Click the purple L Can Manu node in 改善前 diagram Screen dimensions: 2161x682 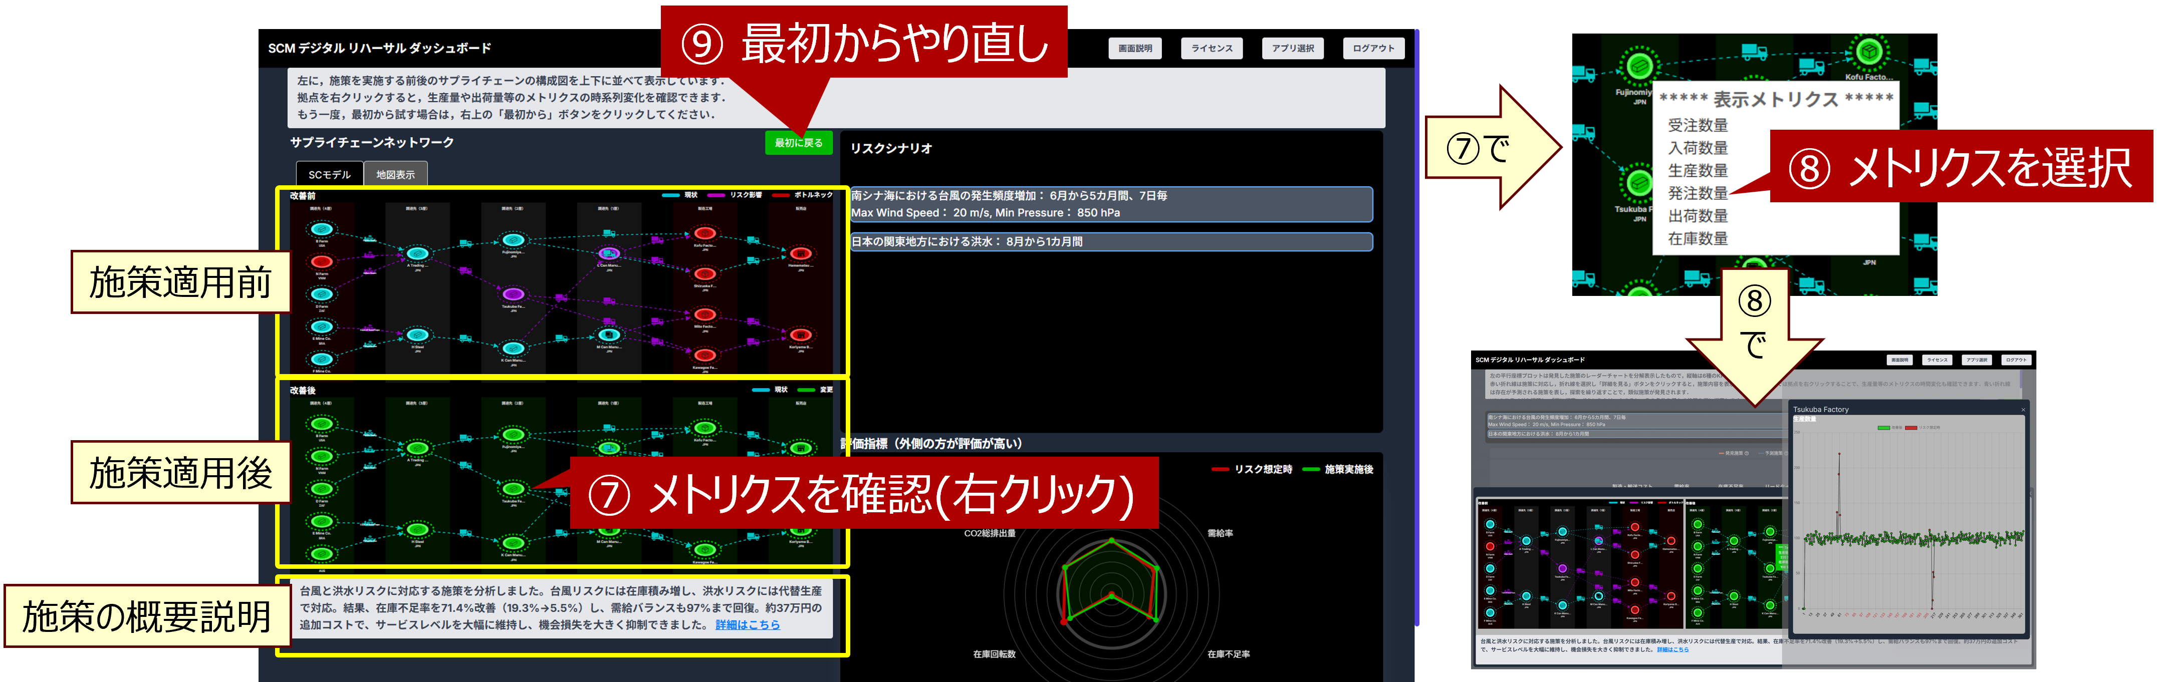click(610, 253)
